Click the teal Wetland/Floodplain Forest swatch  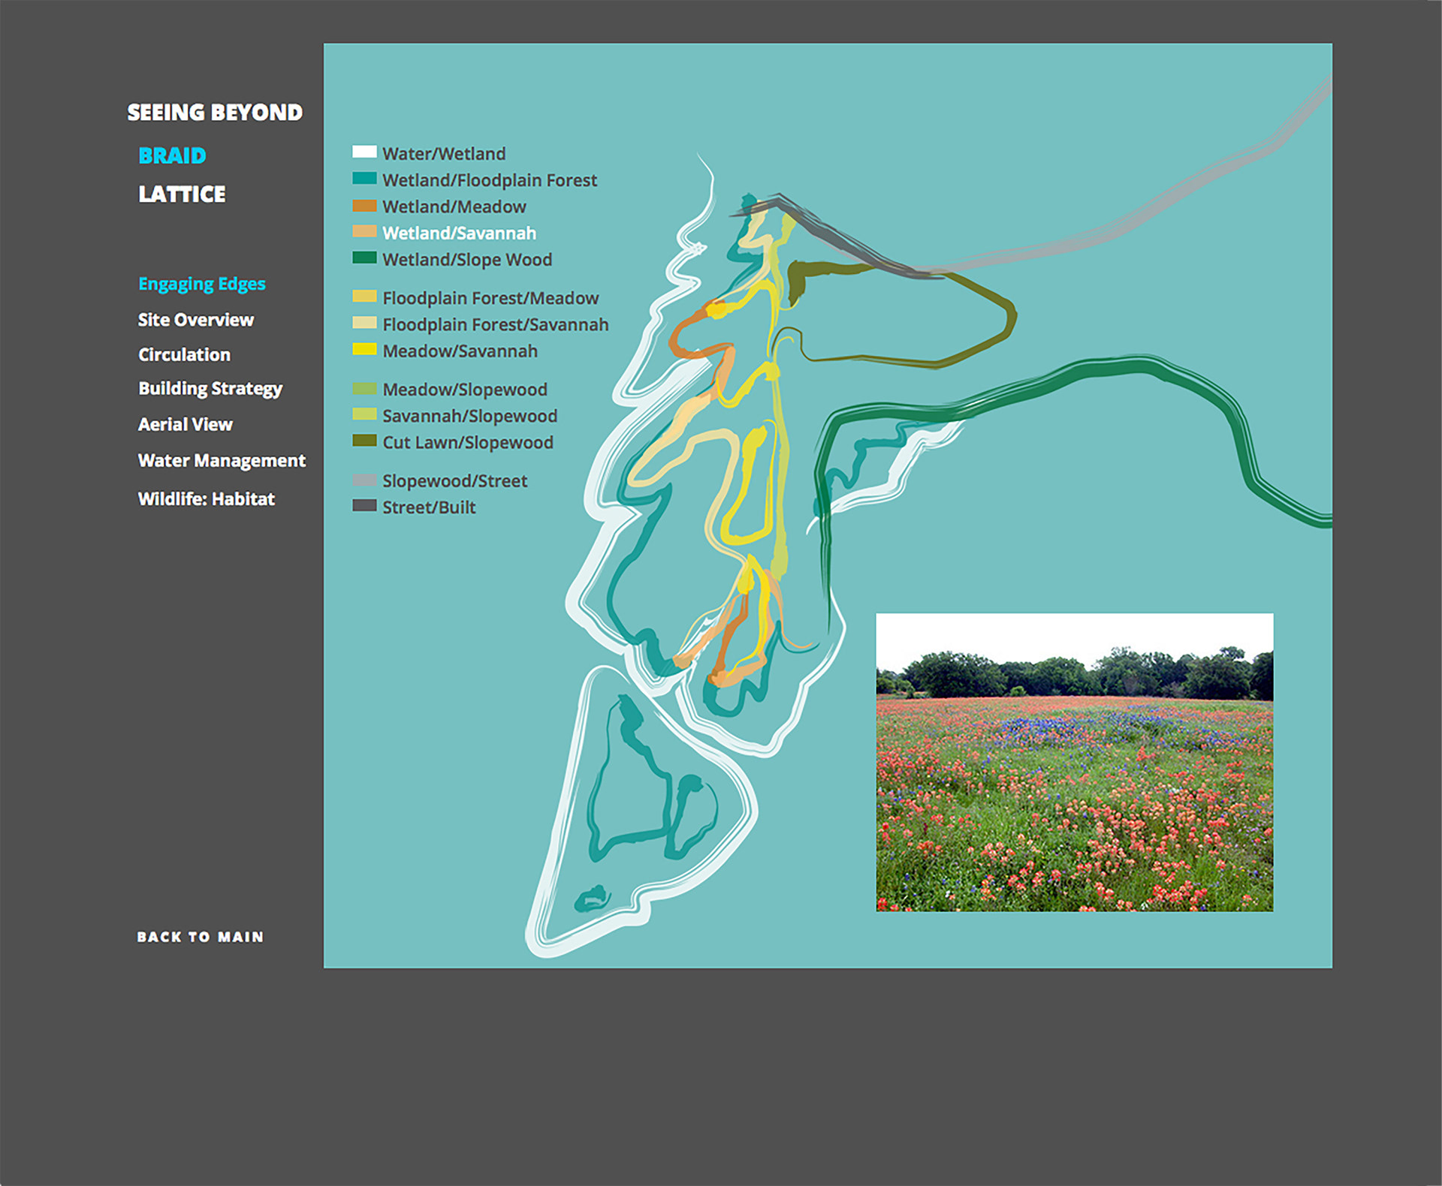click(x=364, y=179)
